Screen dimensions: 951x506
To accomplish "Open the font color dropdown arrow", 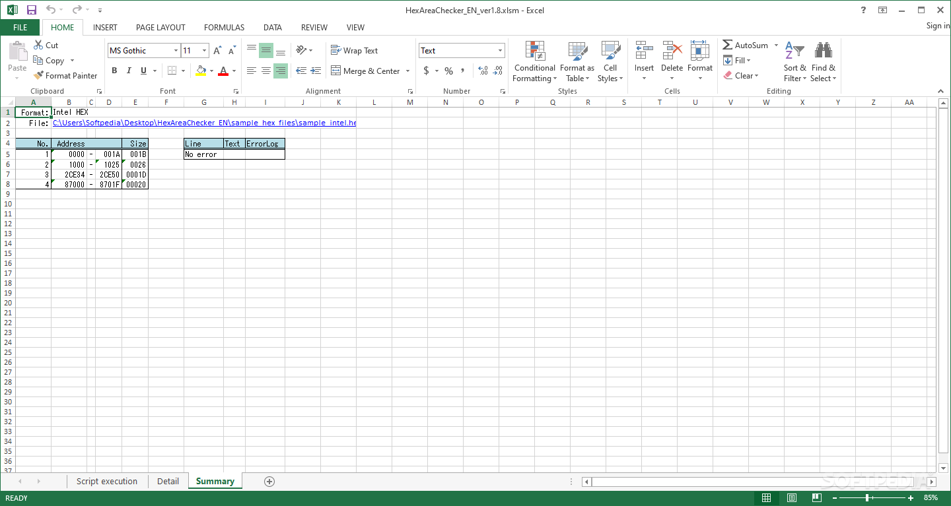I will [x=234, y=71].
